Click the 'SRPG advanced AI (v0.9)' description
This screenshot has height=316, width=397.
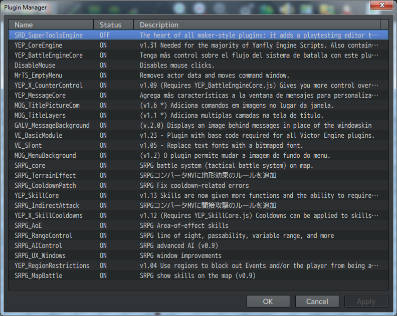point(179,246)
